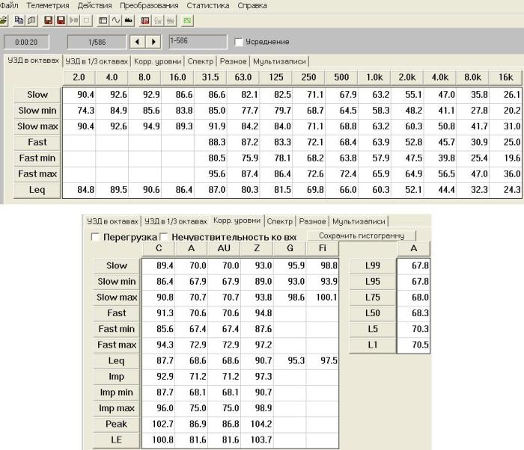Click the copy data toolbar icon
The height and width of the screenshot is (450, 524).
(x=19, y=20)
